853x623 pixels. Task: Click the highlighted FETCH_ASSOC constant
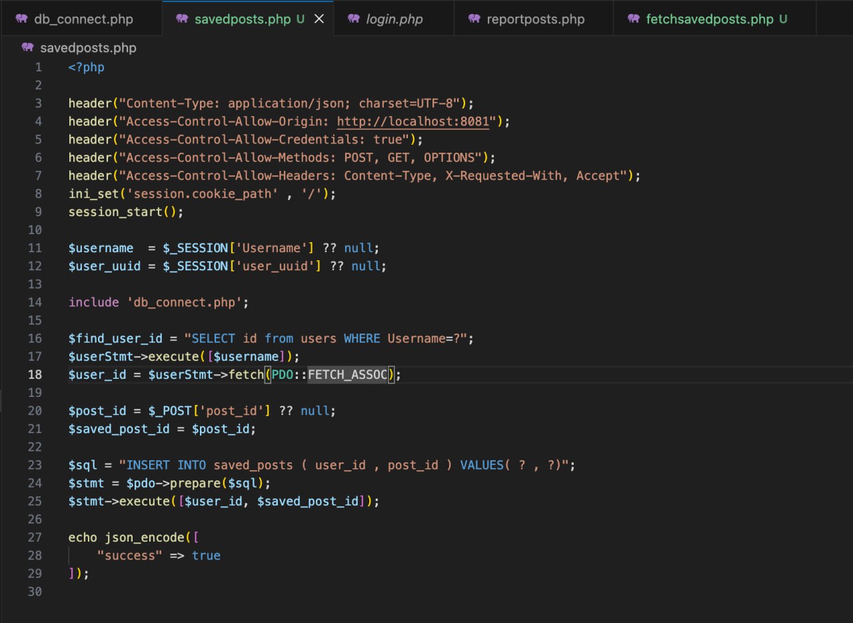pos(347,374)
